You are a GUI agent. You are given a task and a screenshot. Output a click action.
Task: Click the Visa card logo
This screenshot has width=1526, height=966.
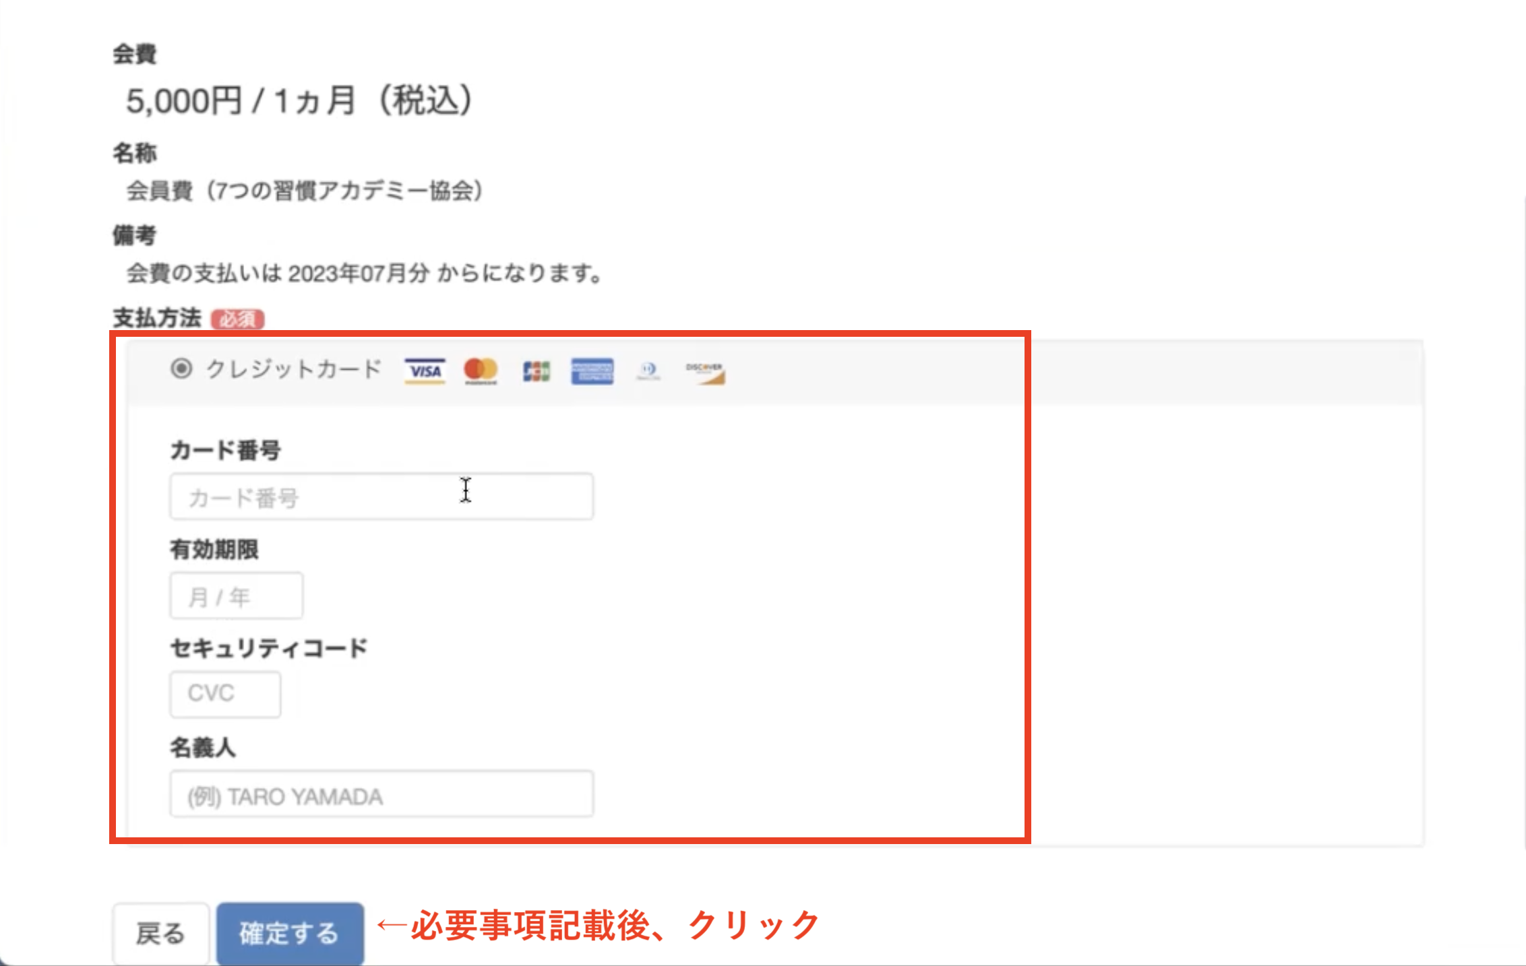425,371
